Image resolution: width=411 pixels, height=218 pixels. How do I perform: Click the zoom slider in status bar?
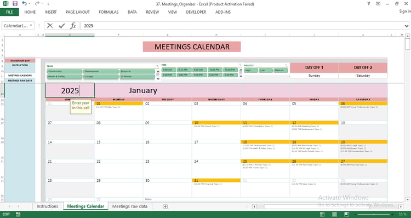[x=374, y=214]
